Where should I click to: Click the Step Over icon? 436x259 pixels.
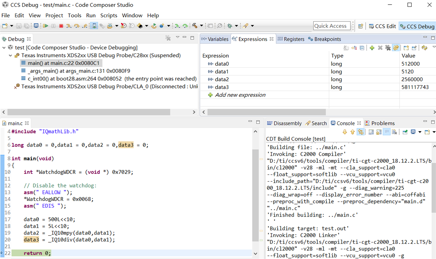tap(77, 26)
